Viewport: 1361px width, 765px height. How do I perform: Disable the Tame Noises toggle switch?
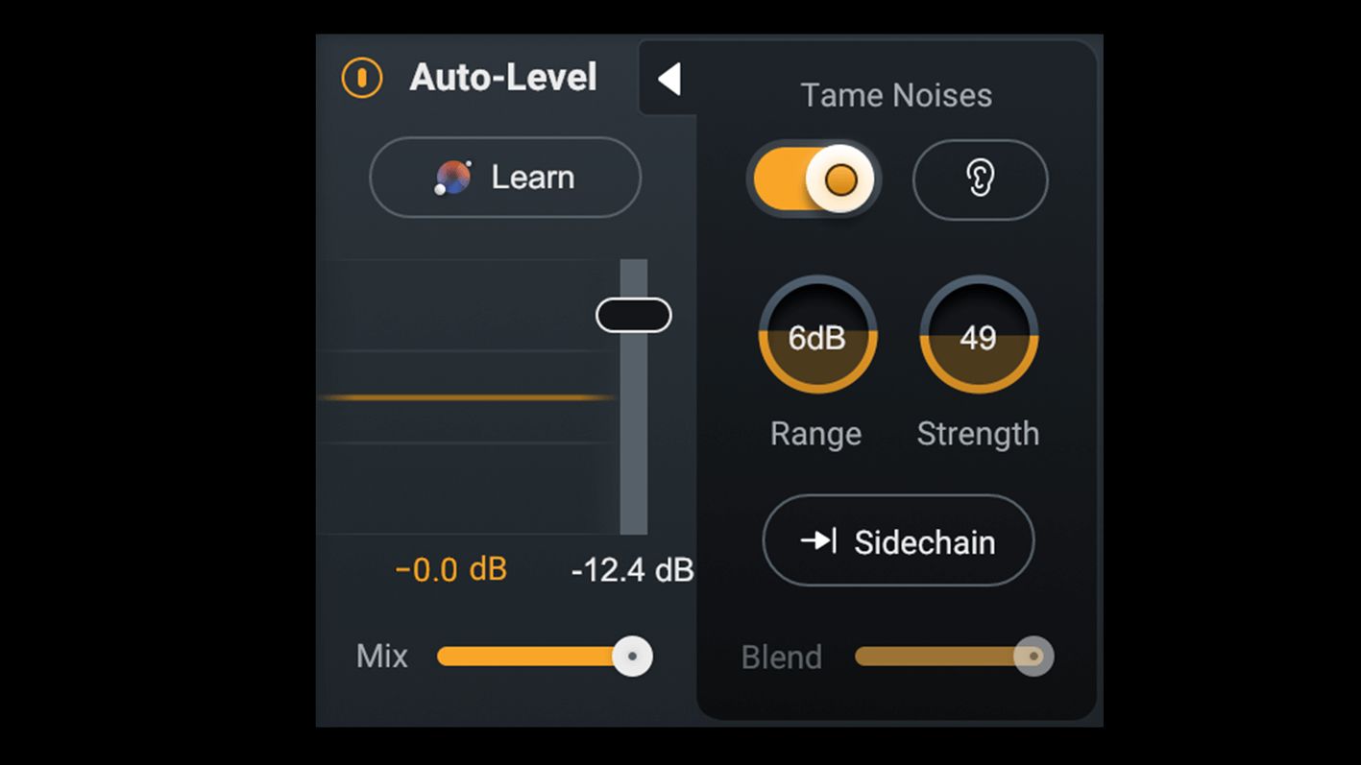click(x=814, y=179)
